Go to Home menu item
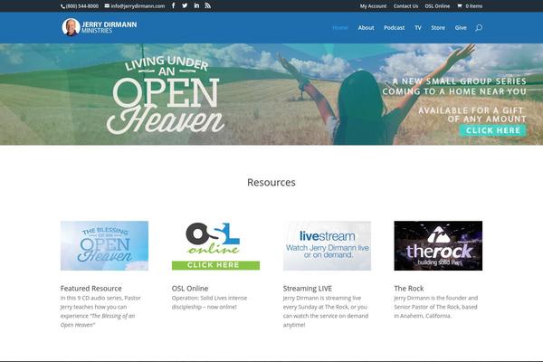This screenshot has width=543, height=362. point(339,28)
